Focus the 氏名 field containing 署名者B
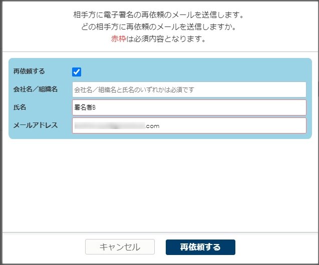Viewport: 319px width, 265px height. [189, 107]
